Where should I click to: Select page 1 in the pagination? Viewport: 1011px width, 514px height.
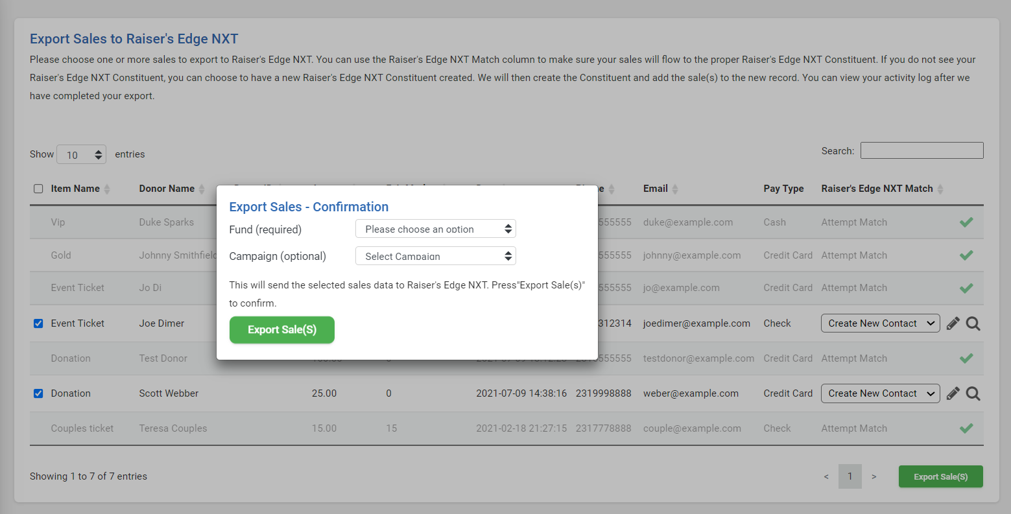[850, 476]
